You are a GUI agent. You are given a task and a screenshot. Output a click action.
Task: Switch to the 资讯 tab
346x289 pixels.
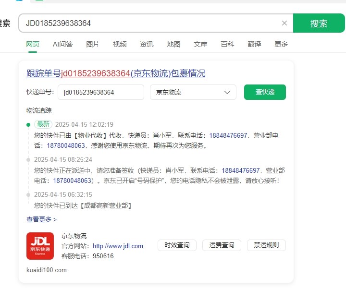pyautogui.click(x=147, y=44)
